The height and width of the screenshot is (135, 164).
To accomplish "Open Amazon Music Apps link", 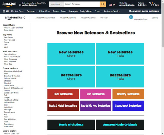I will [x=12, y=134].
